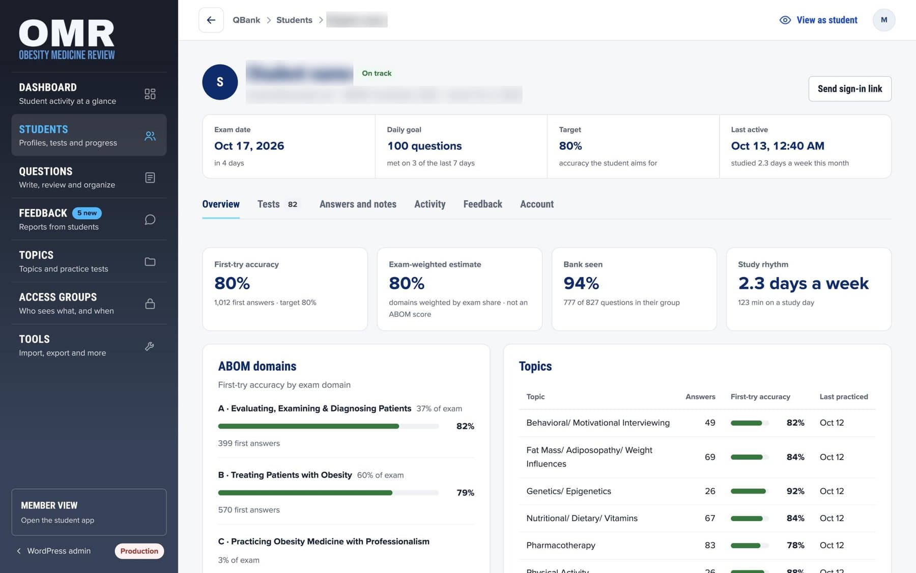The width and height of the screenshot is (916, 573).
Task: Click the Send sign-in link button
Action: point(850,89)
